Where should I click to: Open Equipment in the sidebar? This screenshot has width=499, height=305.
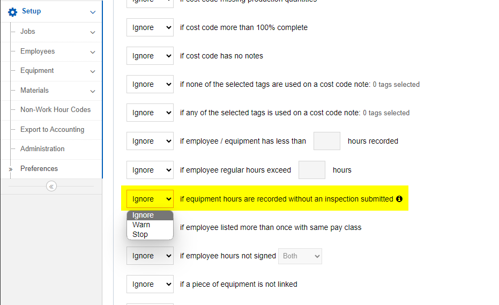click(x=37, y=71)
